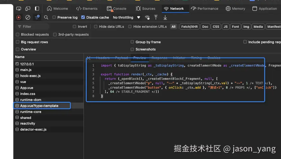The height and width of the screenshot is (159, 281).
Task: Select the runtime-core request
Action: [48, 112]
